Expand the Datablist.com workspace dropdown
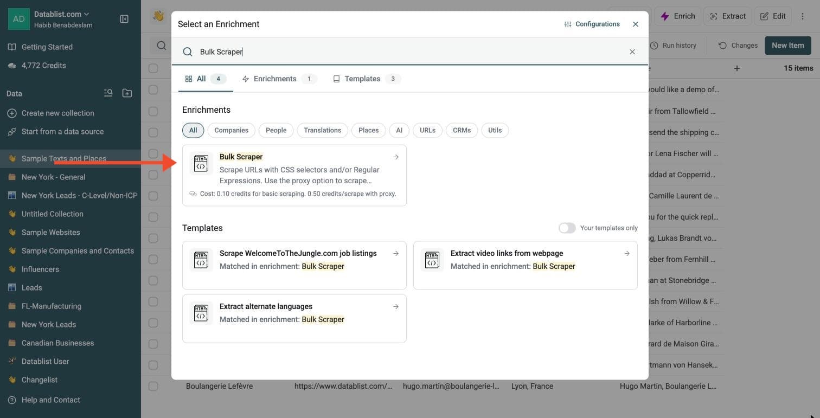Screen dimensions: 820x418 tap(62, 14)
